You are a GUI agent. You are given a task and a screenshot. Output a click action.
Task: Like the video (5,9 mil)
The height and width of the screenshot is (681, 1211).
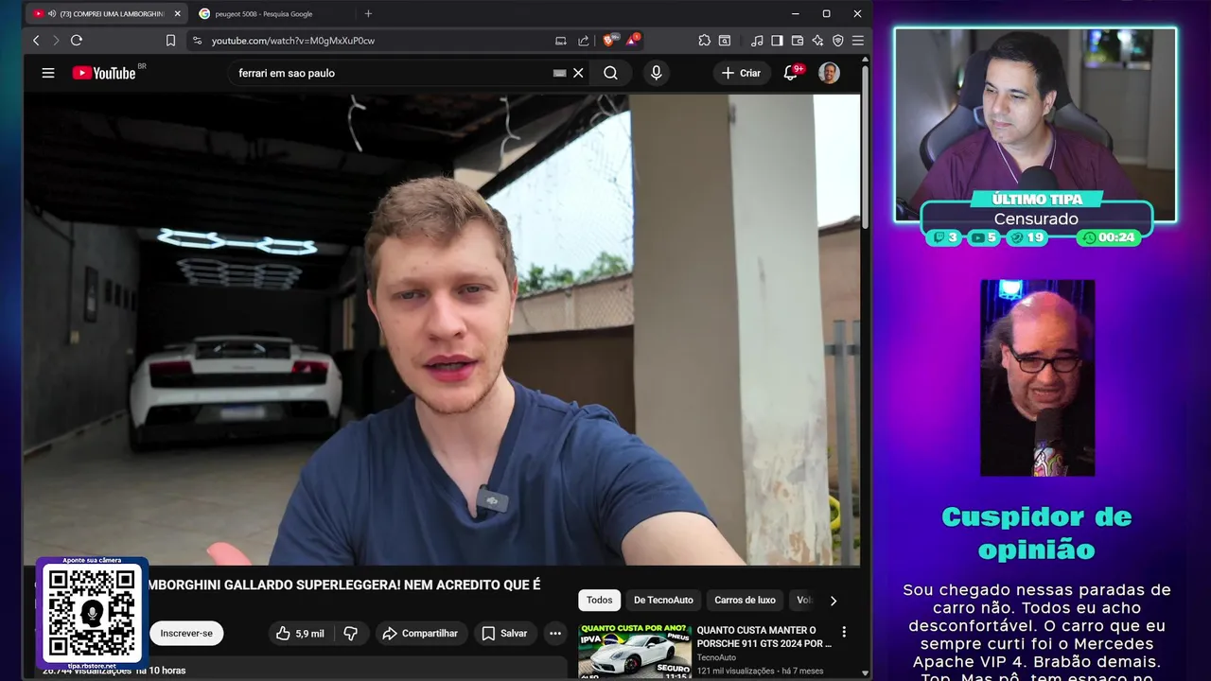(301, 633)
